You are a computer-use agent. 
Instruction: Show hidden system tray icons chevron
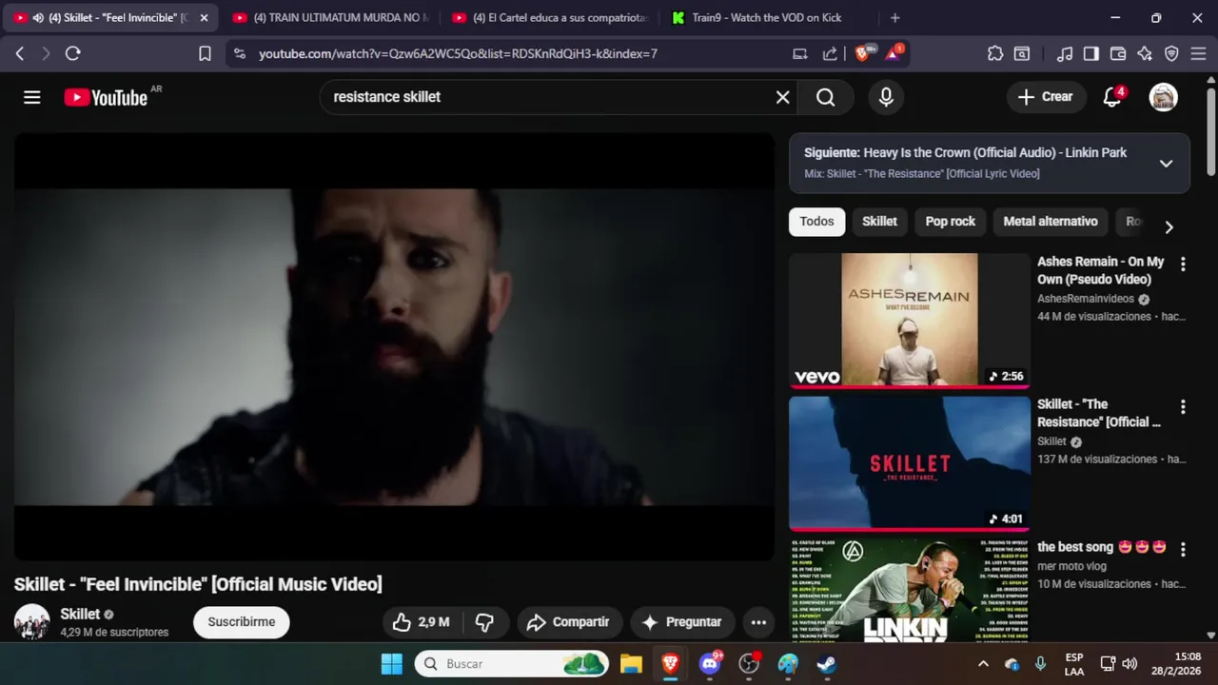(983, 664)
